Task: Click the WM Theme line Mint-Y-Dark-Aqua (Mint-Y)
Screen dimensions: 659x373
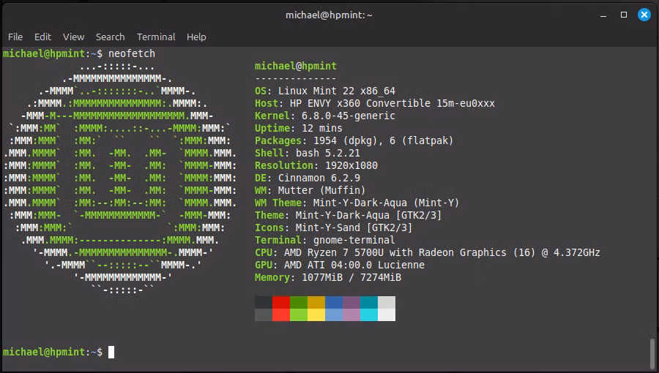Action: point(357,203)
